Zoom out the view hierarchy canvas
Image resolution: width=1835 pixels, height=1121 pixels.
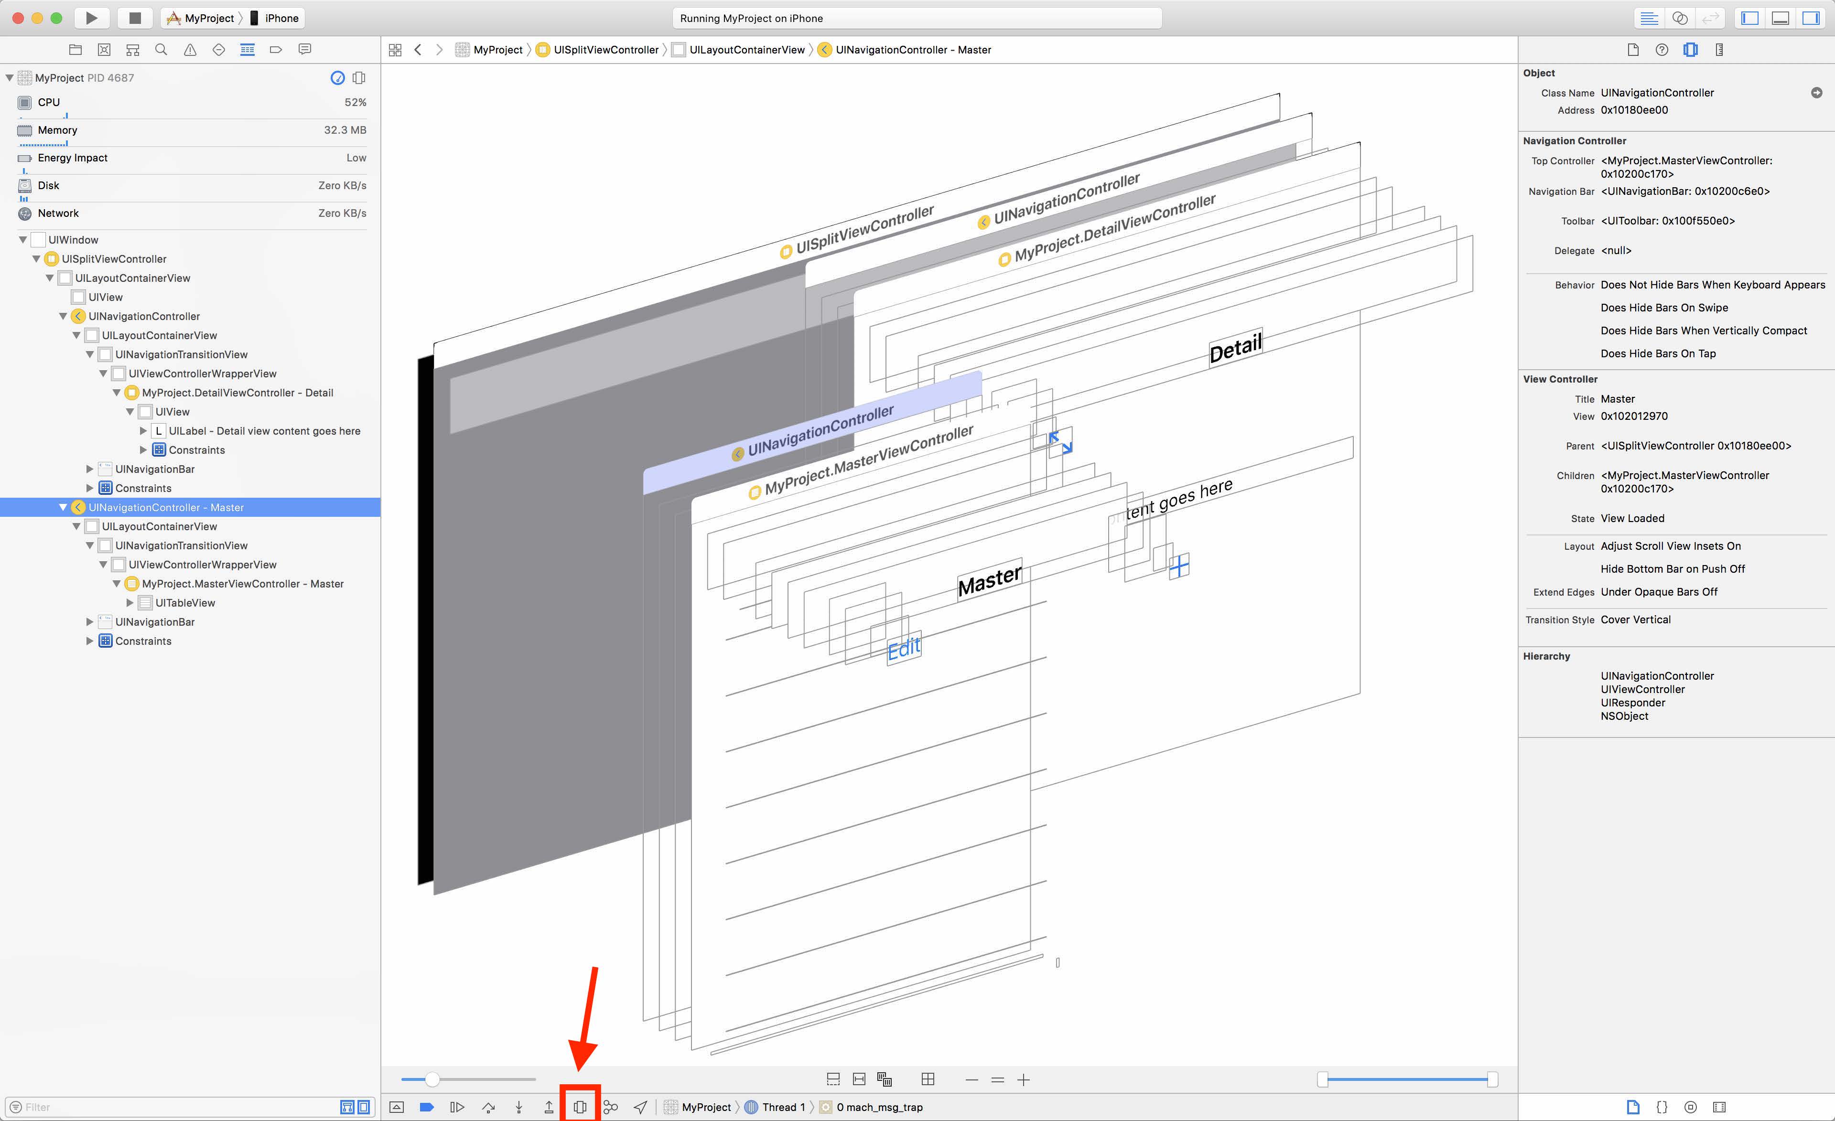972,1079
